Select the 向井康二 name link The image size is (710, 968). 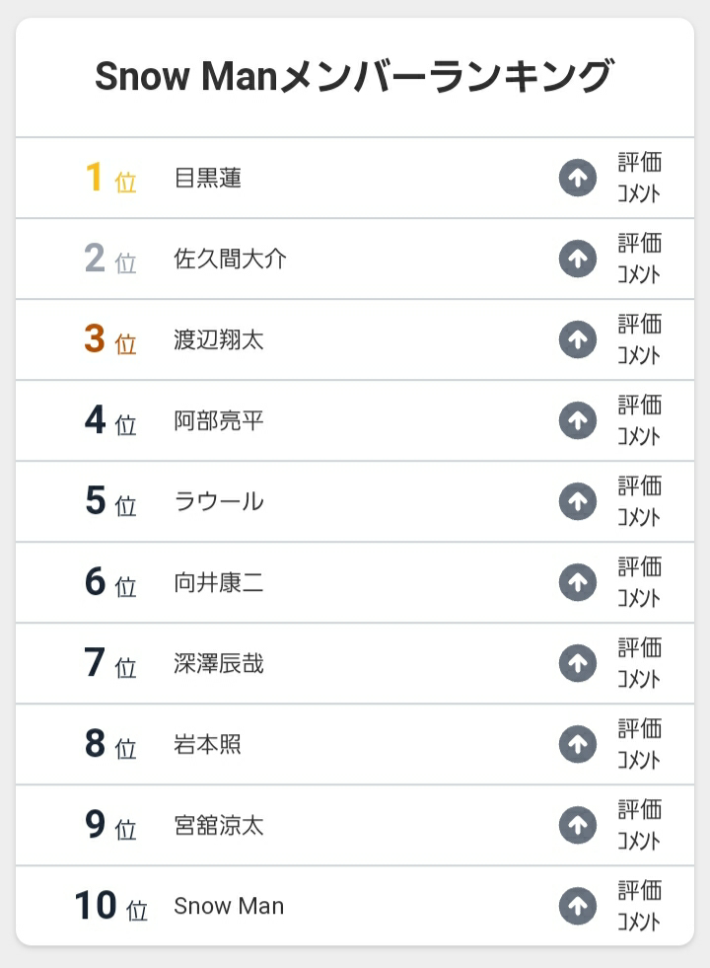pos(219,582)
